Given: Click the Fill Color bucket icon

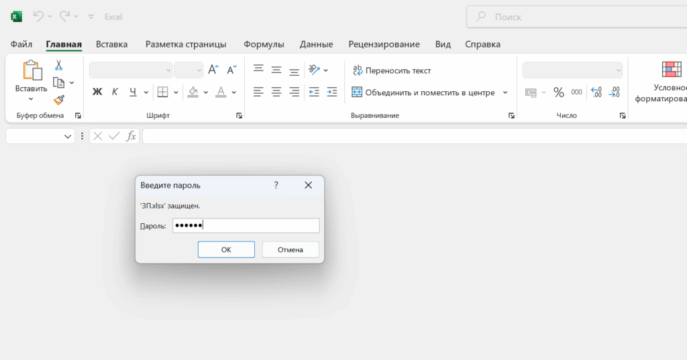Looking at the screenshot, I should [x=193, y=92].
